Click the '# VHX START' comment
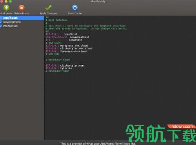This screenshot has width=196, height=145. tap(54, 43)
